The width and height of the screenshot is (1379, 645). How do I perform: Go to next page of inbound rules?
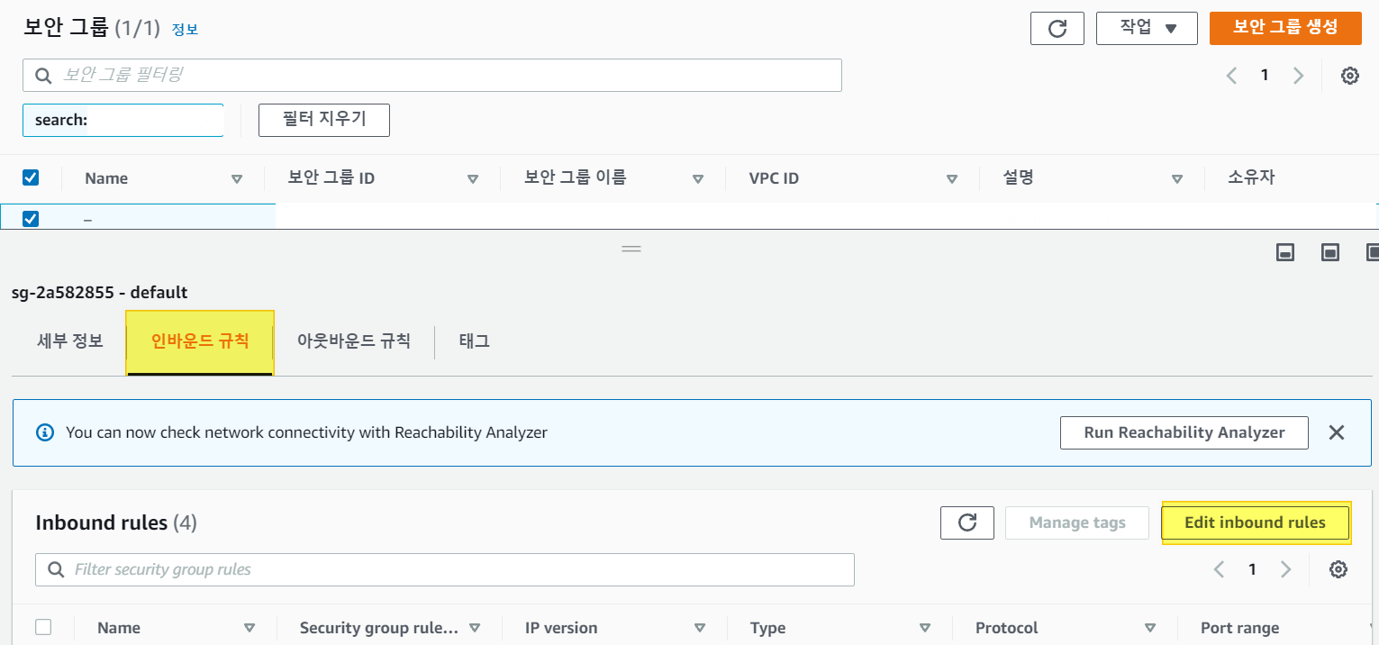[1285, 569]
